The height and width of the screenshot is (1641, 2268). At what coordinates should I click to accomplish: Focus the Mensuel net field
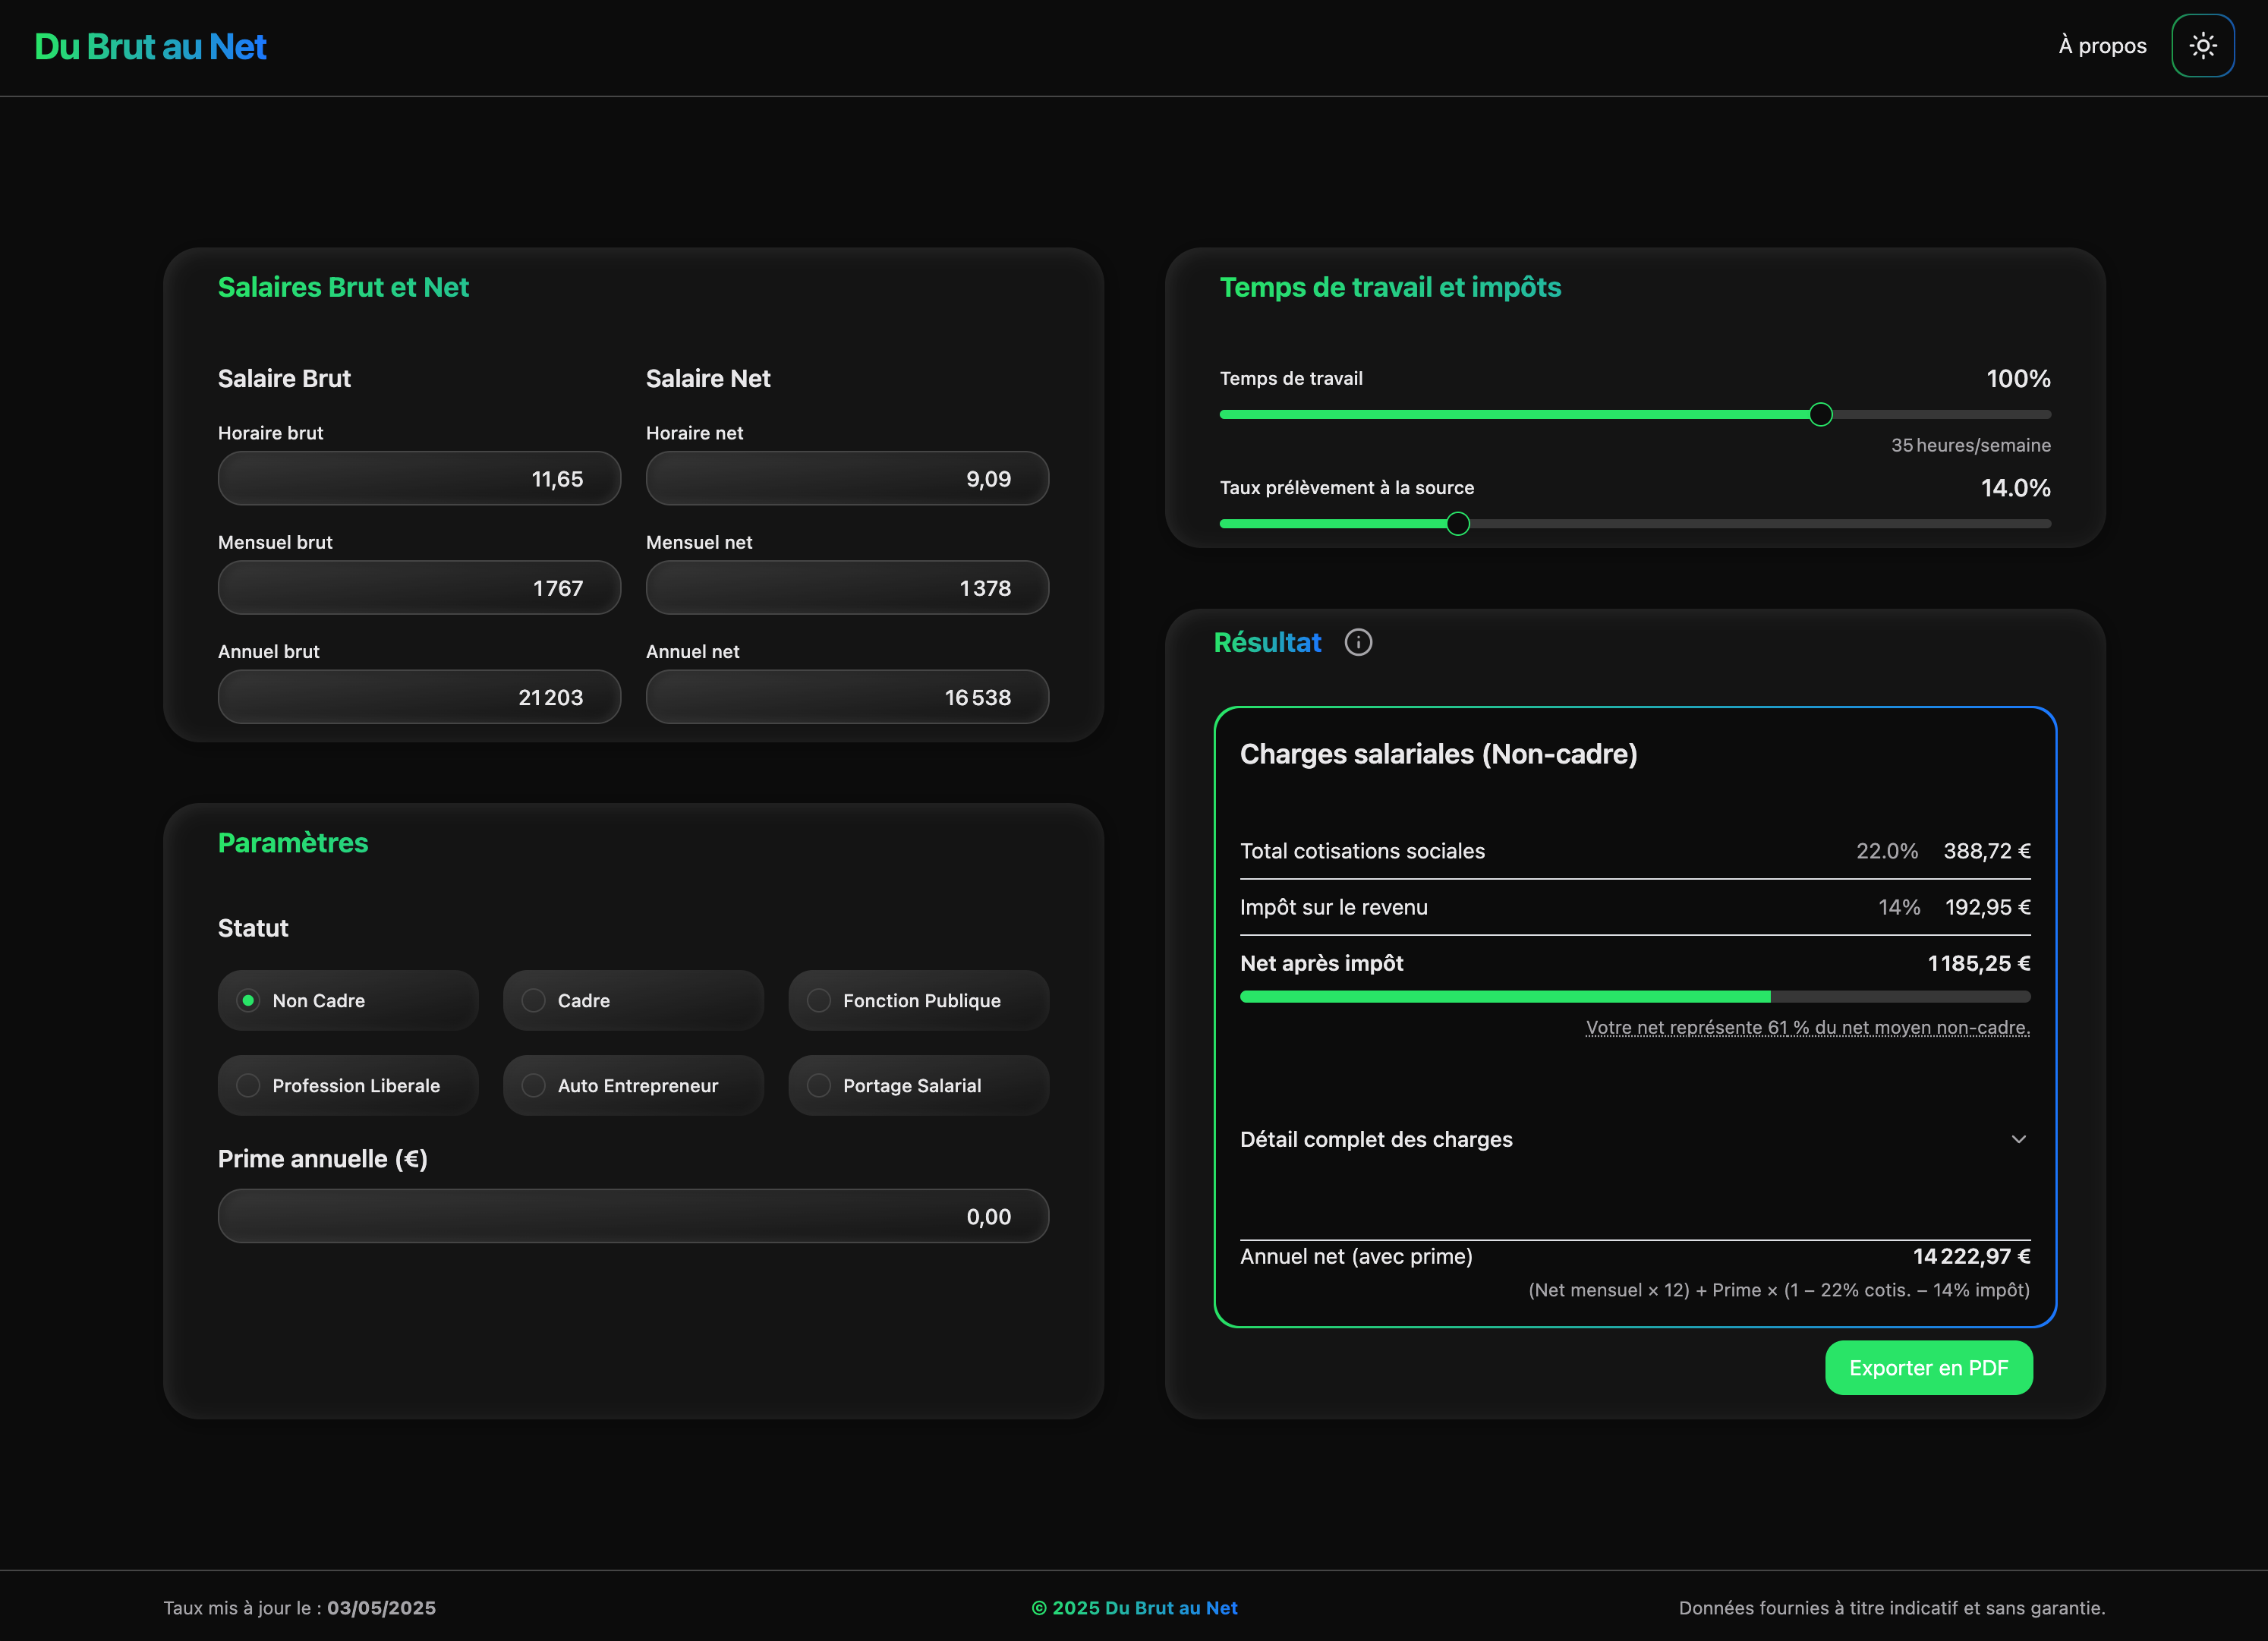coord(847,587)
